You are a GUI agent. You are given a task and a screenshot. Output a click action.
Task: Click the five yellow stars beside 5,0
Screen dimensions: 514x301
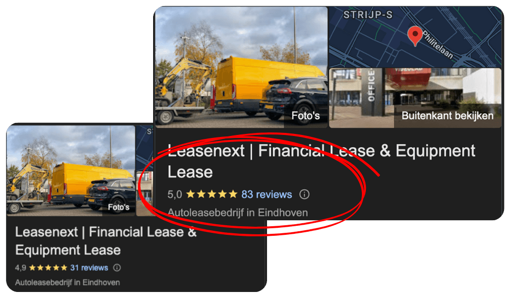tap(212, 195)
